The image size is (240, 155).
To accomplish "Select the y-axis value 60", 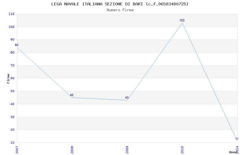I will pos(12,78).
